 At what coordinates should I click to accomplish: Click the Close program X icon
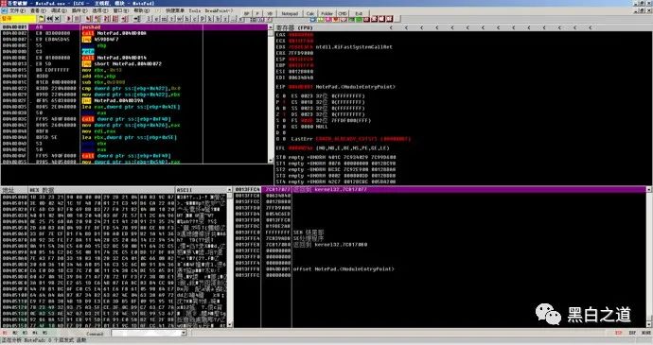point(57,19)
